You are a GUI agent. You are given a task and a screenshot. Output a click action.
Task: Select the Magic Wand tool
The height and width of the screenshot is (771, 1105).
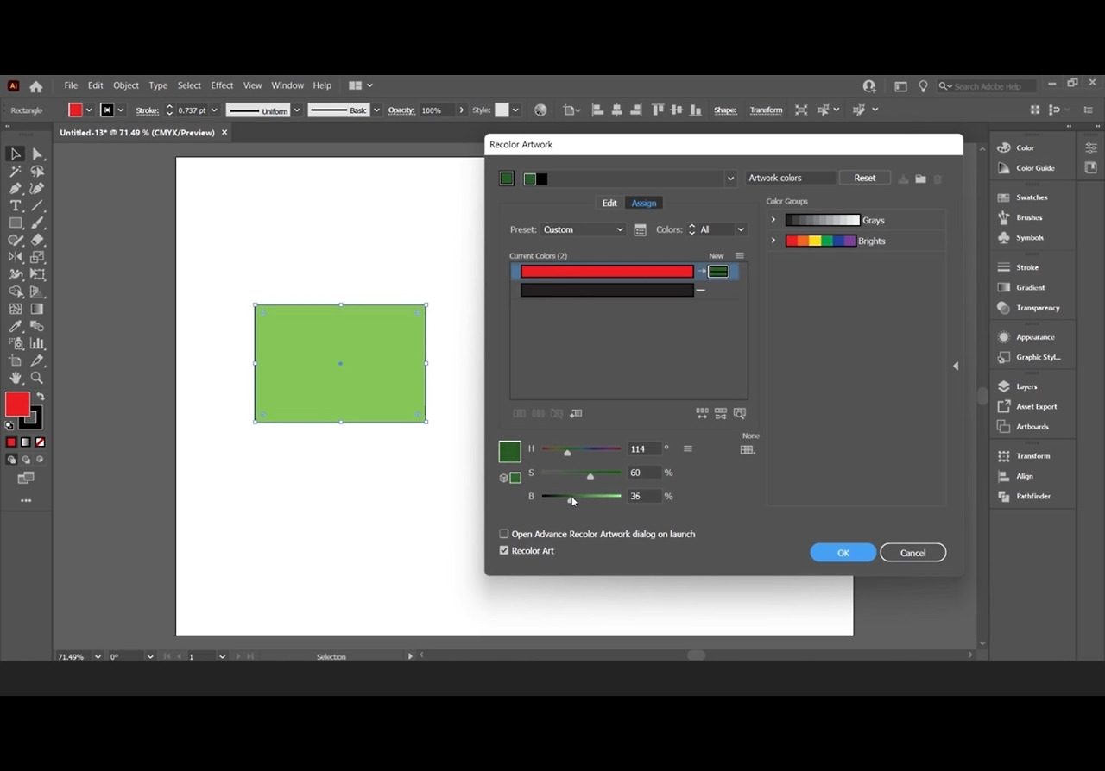click(x=16, y=172)
